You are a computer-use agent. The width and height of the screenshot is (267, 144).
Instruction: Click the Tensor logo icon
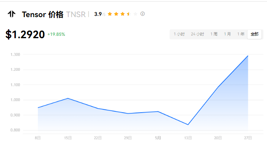(12, 14)
